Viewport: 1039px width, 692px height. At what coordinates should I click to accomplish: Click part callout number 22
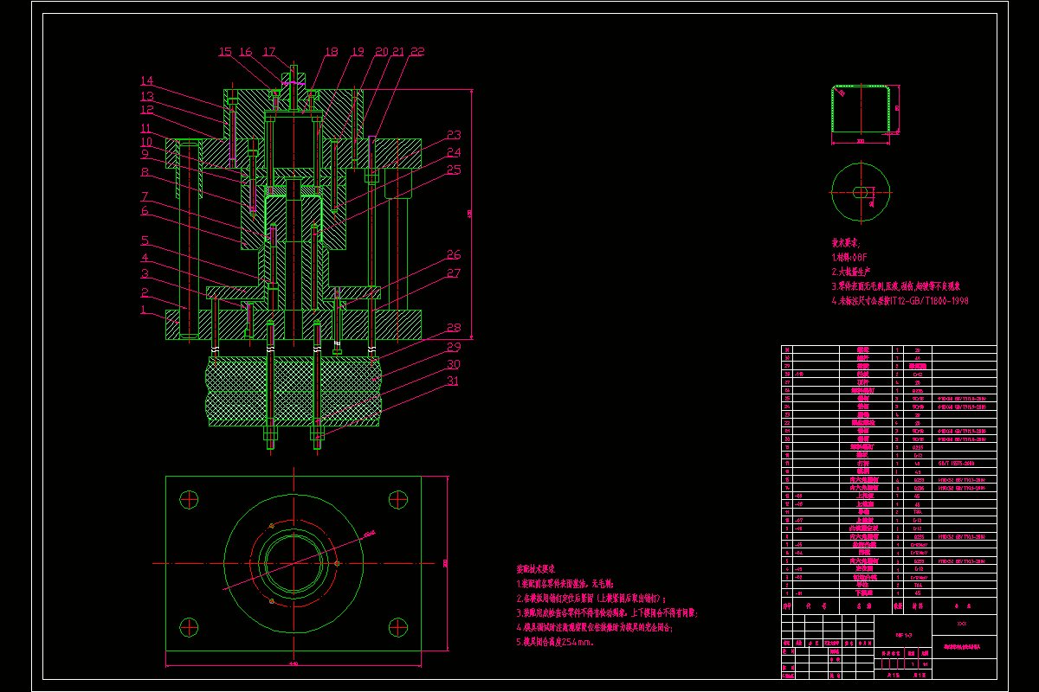click(x=417, y=52)
